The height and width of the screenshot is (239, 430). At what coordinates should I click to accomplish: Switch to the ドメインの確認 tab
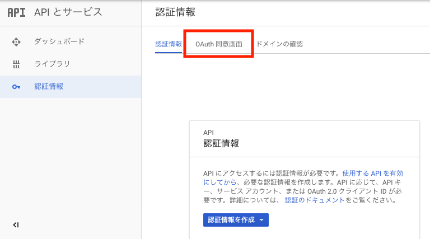point(279,44)
